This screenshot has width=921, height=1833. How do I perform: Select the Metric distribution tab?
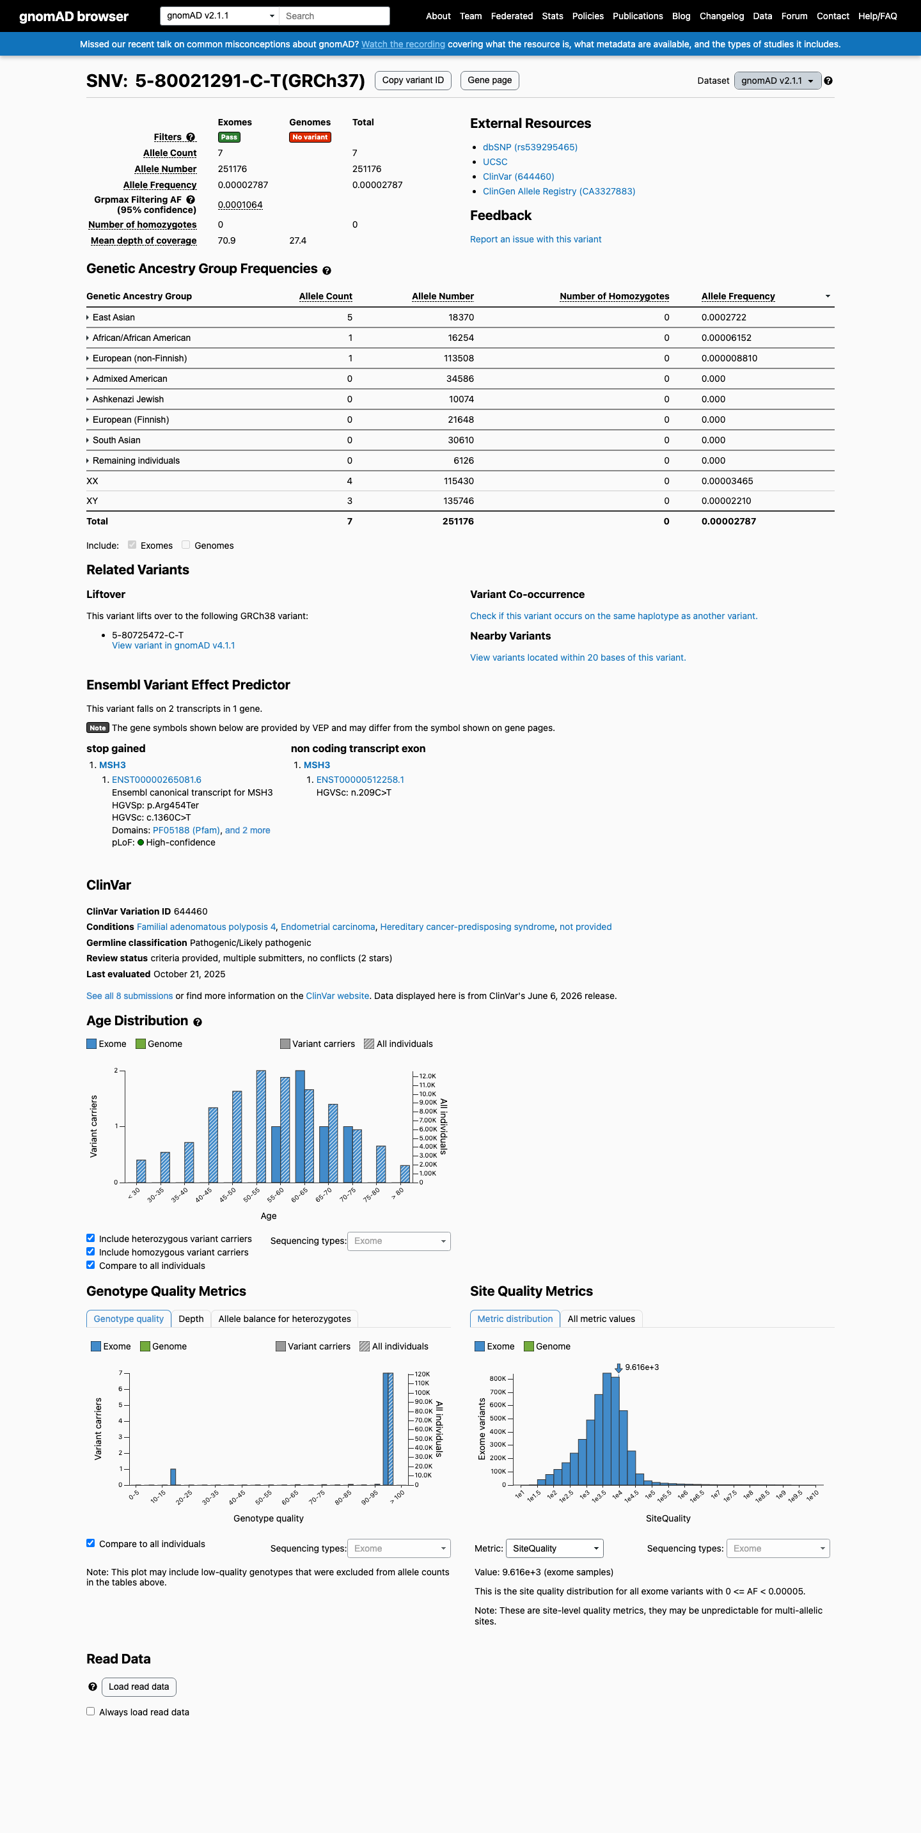(515, 1319)
